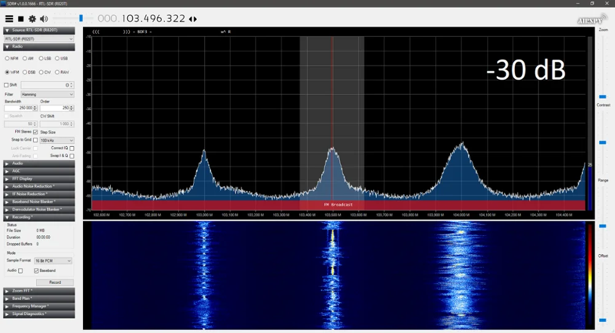The width and height of the screenshot is (615, 333).
Task: Click the Bandwidth spinner arrows
Action: click(x=35, y=108)
